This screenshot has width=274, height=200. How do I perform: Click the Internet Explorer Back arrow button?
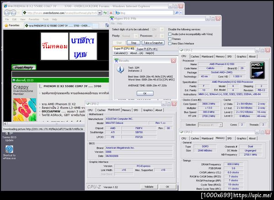tap(7, 13)
